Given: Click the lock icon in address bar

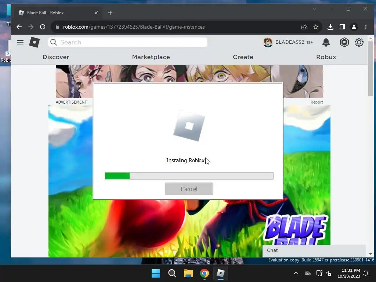Looking at the screenshot, I should point(57,27).
